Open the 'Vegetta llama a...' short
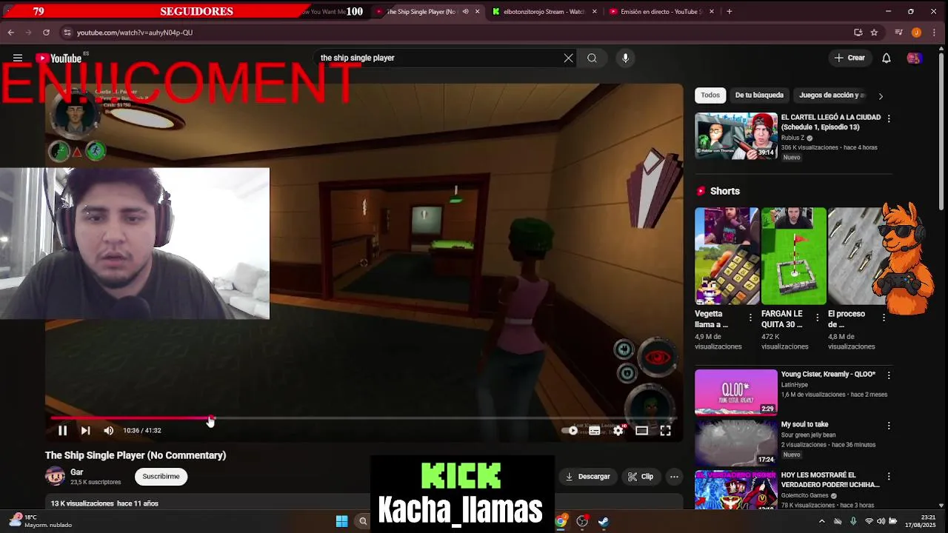This screenshot has height=533, width=948. 727,256
